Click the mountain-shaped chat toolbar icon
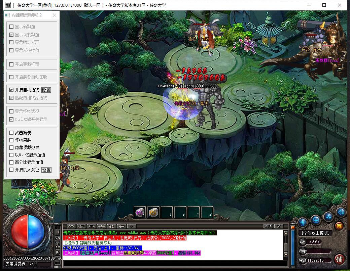The image size is (350, 271). pos(71,226)
